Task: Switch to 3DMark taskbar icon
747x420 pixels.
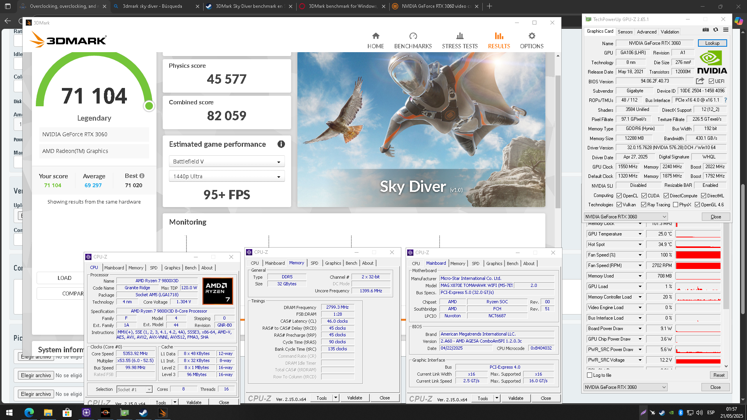Action: (x=162, y=413)
